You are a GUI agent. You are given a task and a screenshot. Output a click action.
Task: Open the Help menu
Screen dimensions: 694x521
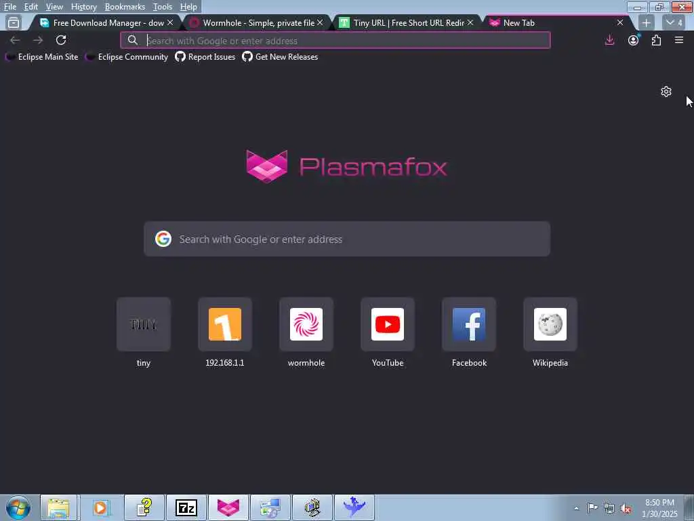[188, 7]
